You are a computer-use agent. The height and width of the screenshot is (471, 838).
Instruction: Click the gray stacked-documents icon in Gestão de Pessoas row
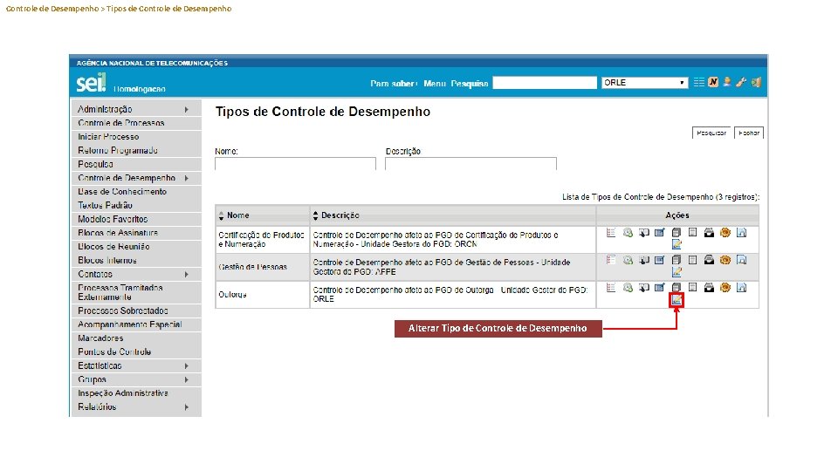[677, 260]
